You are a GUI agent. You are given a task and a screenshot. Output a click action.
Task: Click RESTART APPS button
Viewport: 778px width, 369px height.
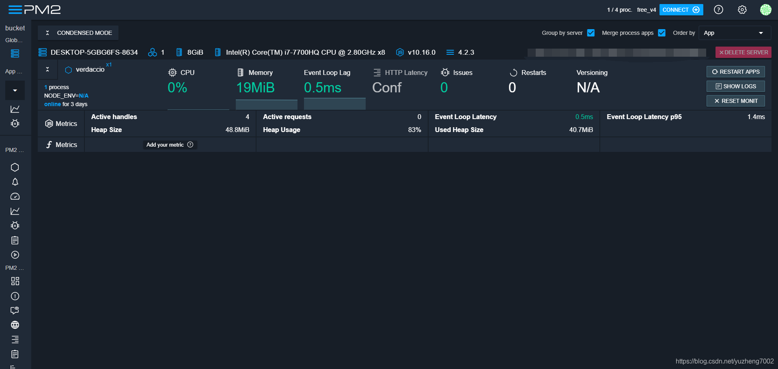pyautogui.click(x=735, y=72)
